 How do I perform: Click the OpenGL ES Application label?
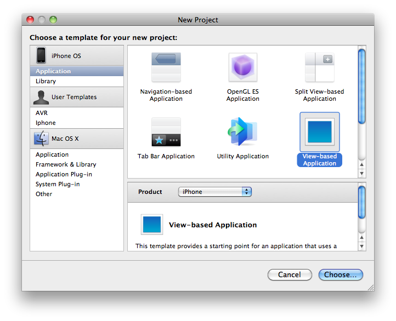pos(243,95)
